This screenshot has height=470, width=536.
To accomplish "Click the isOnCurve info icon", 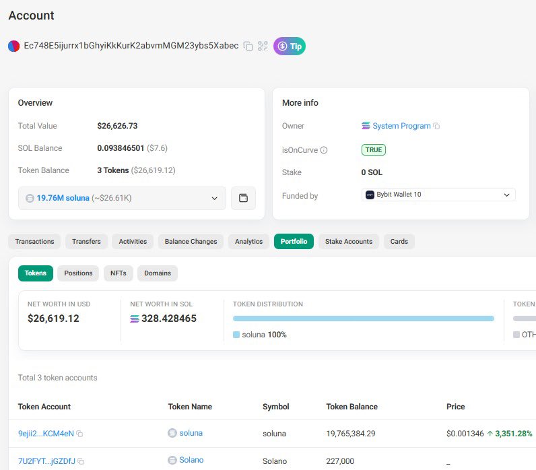I will 324,150.
